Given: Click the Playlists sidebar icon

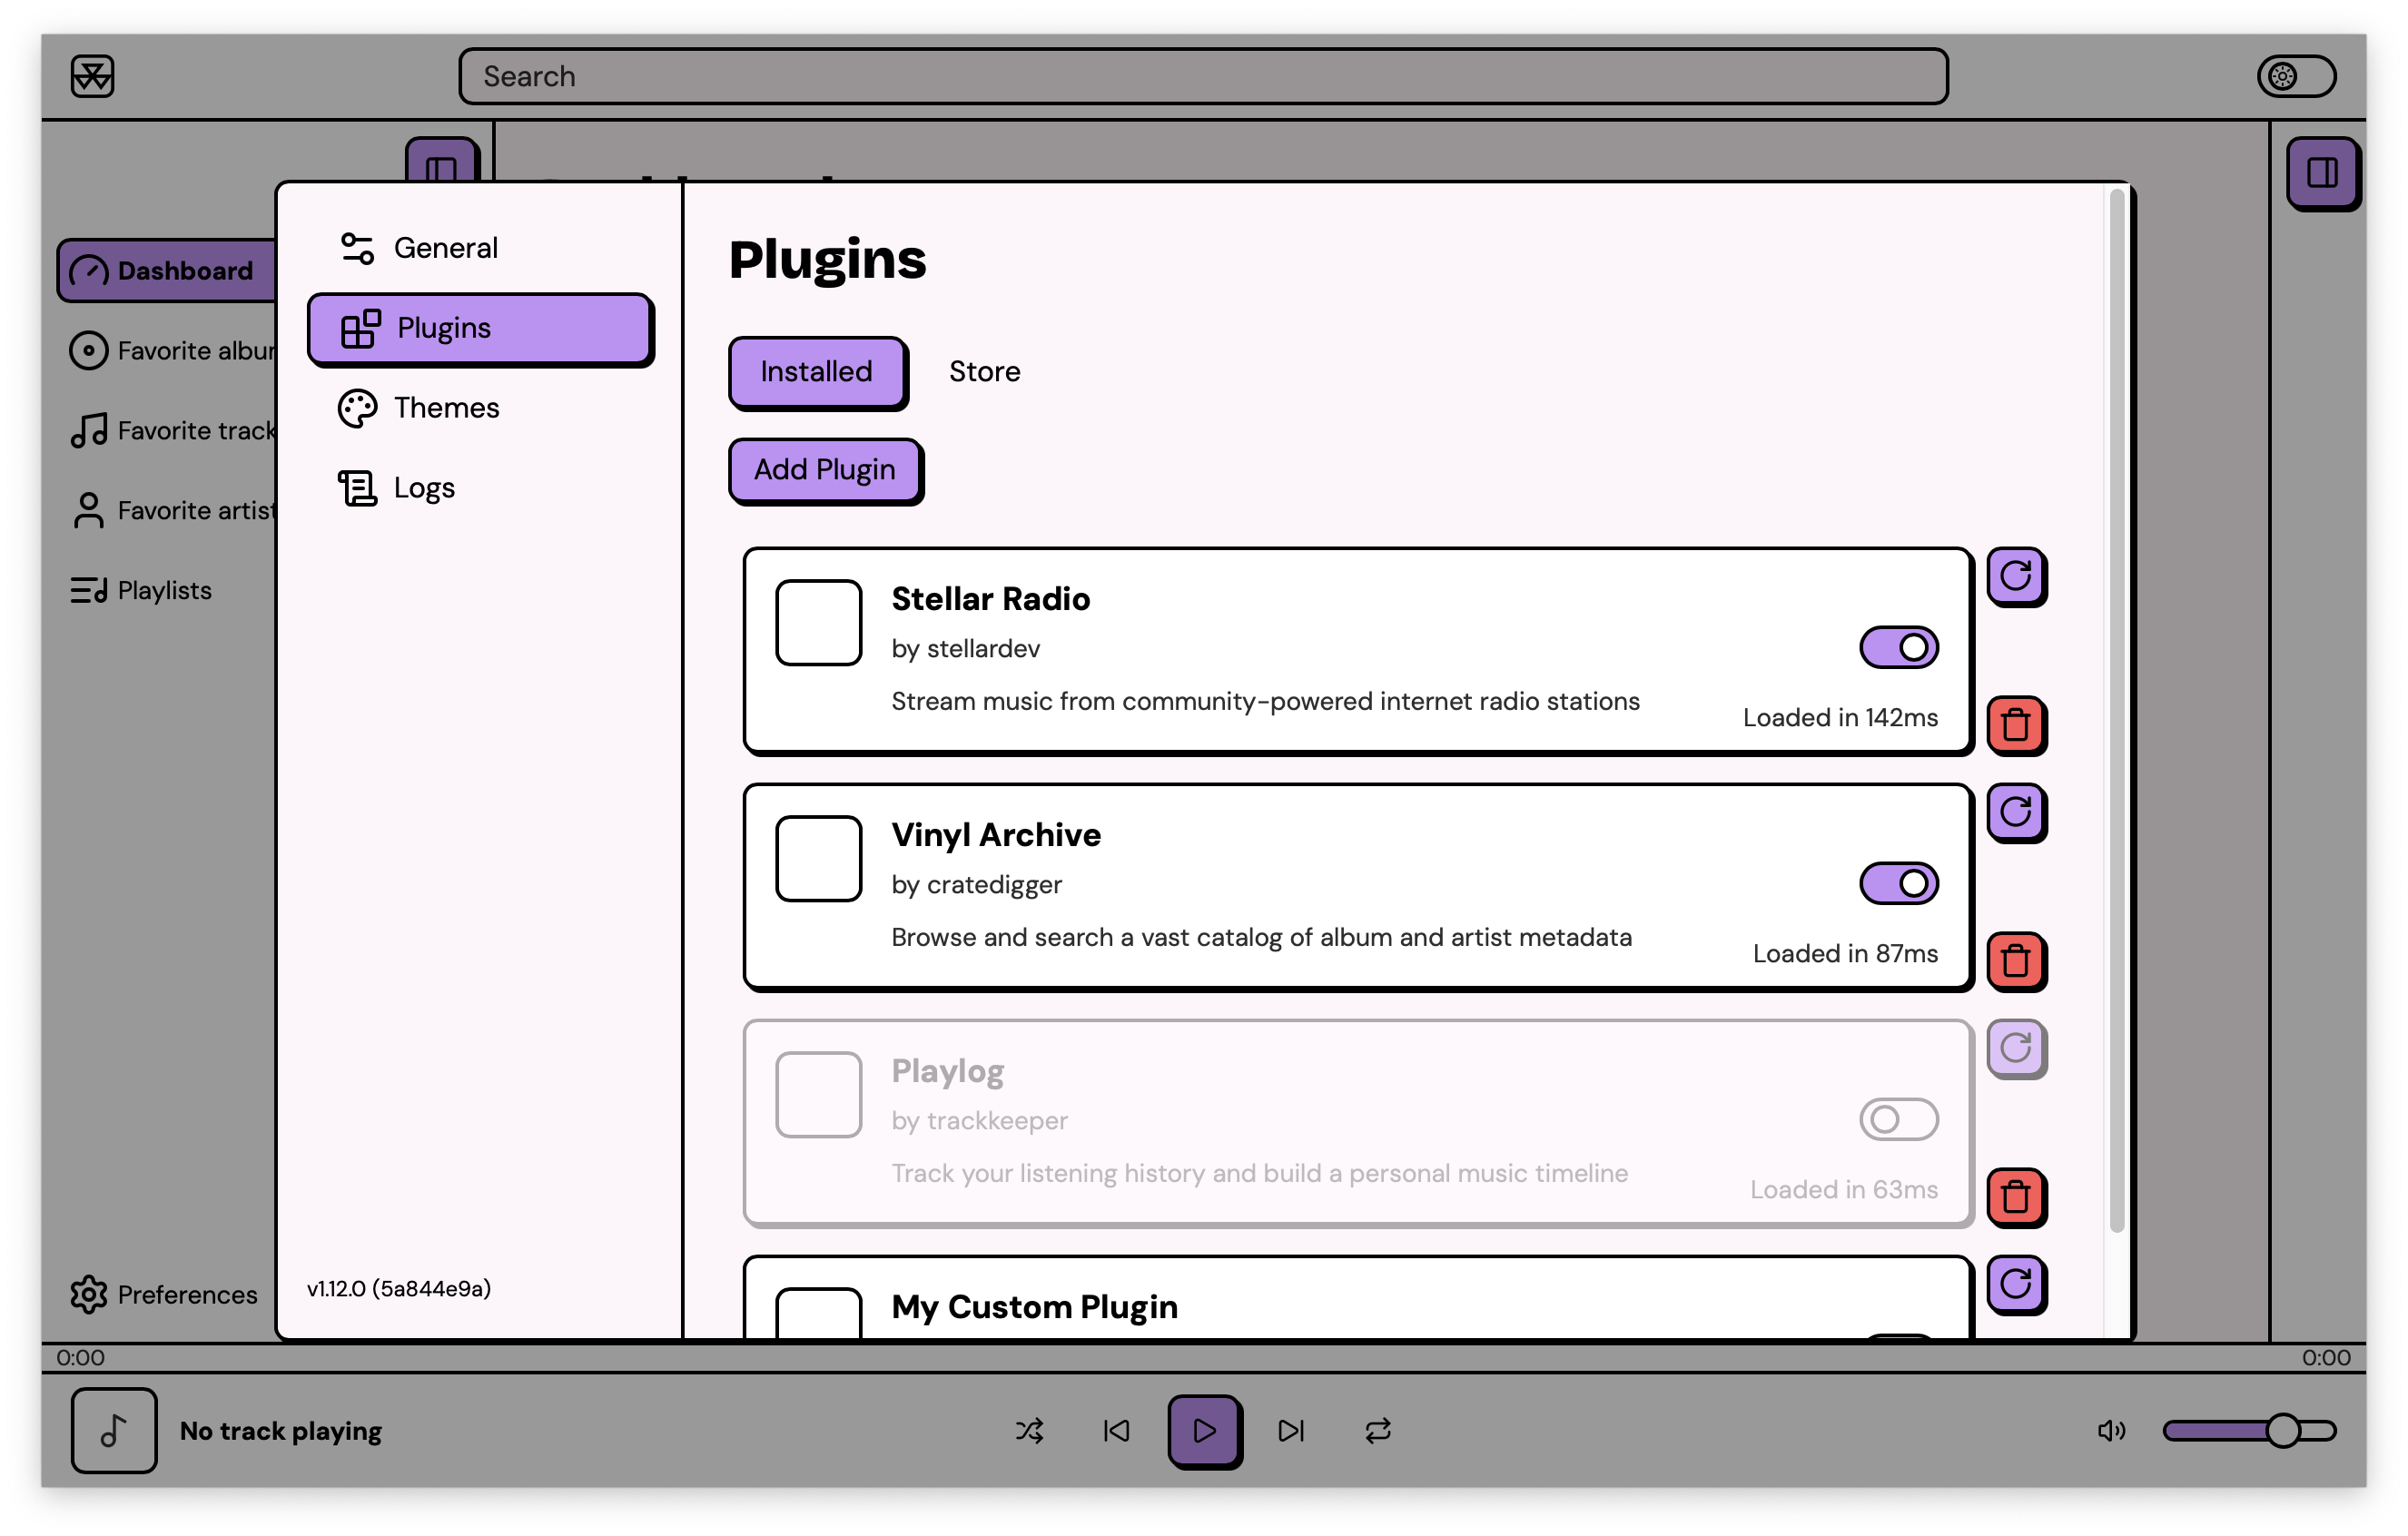Looking at the screenshot, I should pos(88,590).
